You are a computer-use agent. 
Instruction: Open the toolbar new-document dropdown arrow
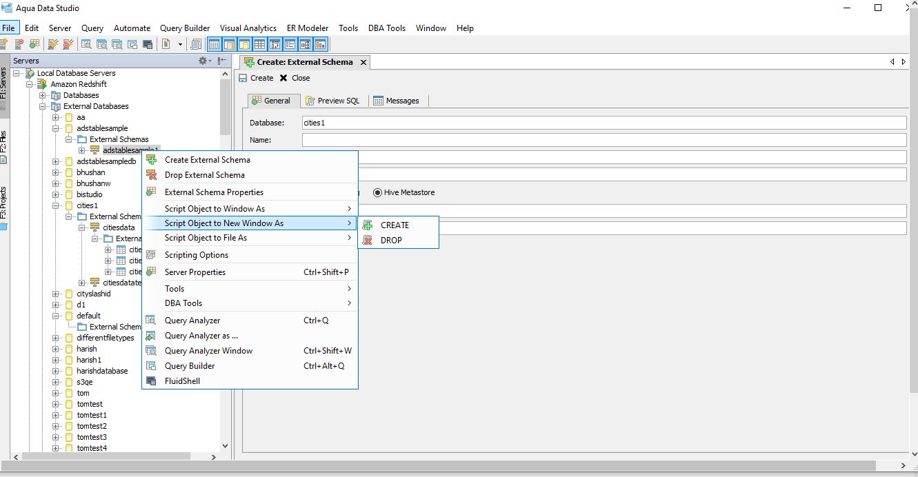tap(180, 44)
